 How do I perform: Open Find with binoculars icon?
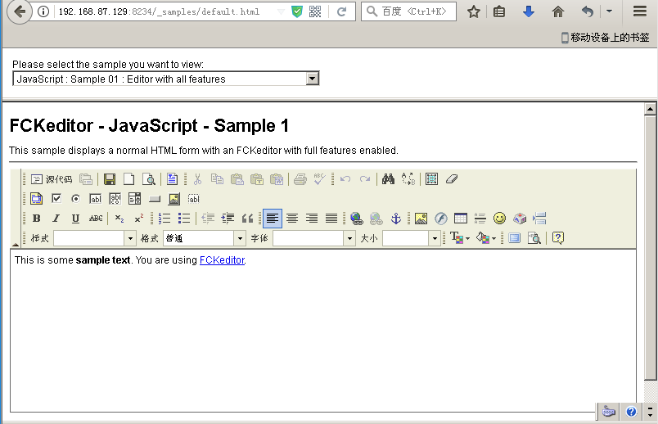[388, 179]
